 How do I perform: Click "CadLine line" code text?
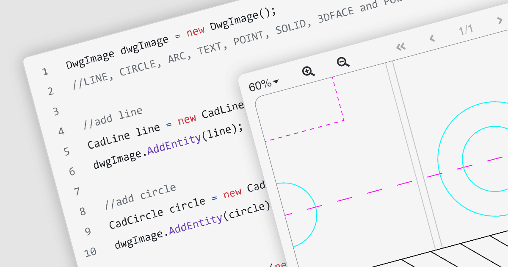pos(124,137)
